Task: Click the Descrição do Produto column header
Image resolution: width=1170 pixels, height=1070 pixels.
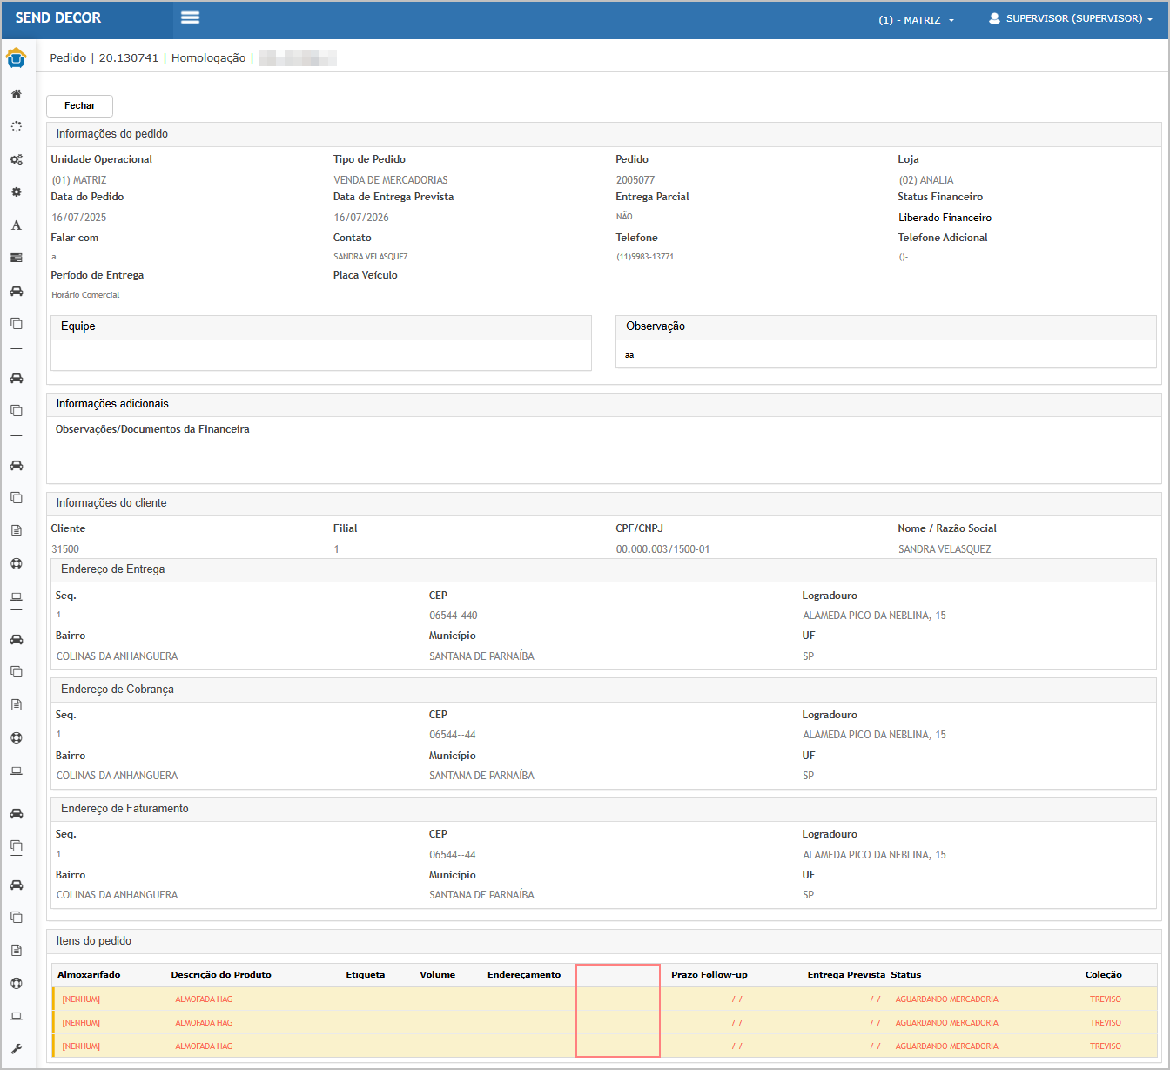Action: pos(221,975)
